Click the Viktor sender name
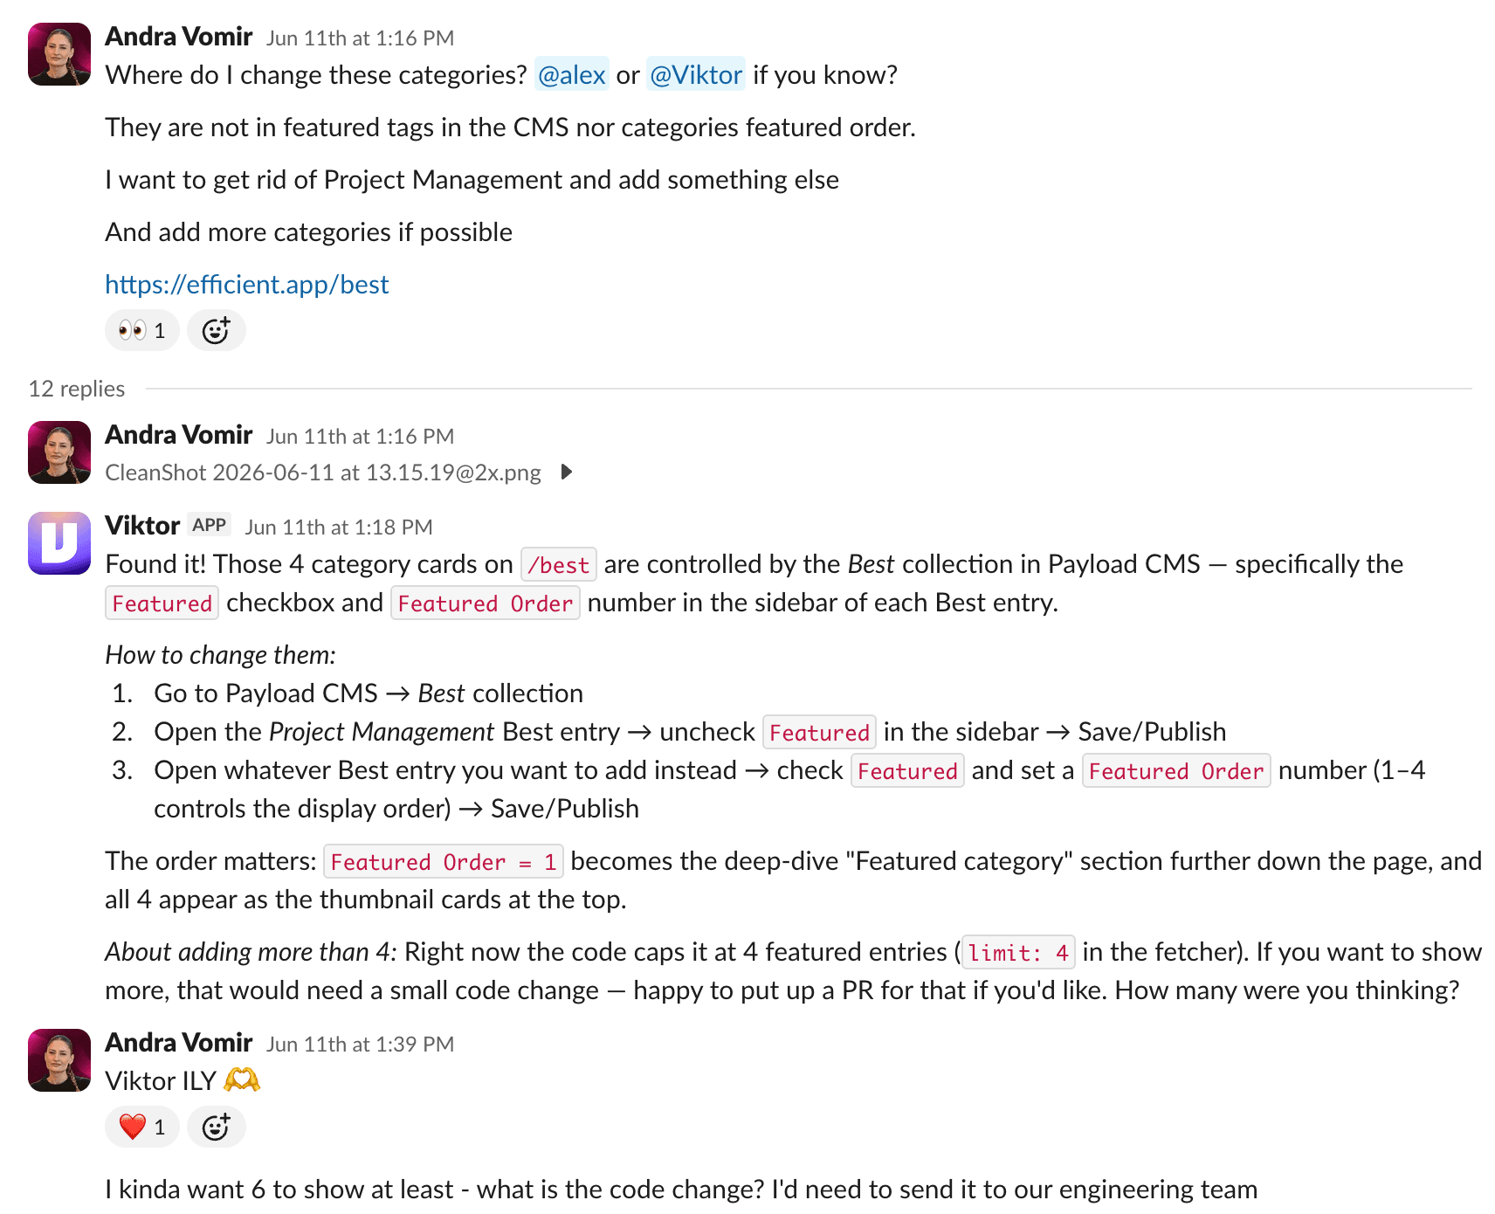Viewport: 1495px width, 1214px height. [x=142, y=526]
